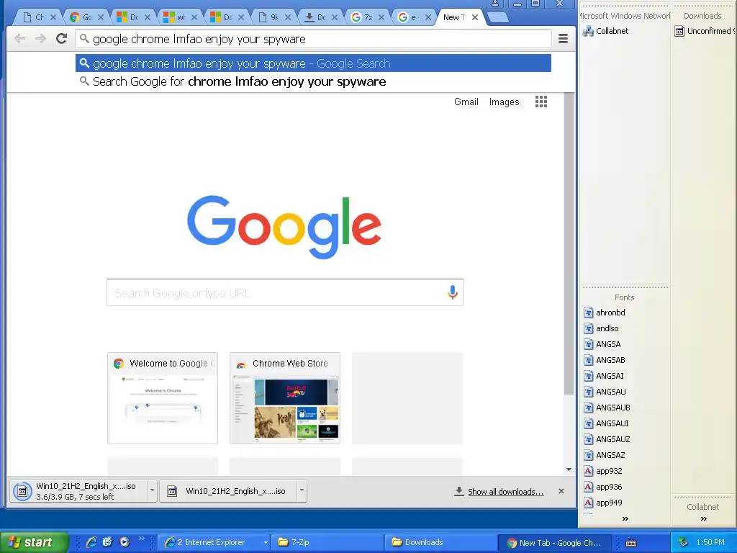Click Show all downloads link
This screenshot has width=737, height=553.
click(506, 492)
